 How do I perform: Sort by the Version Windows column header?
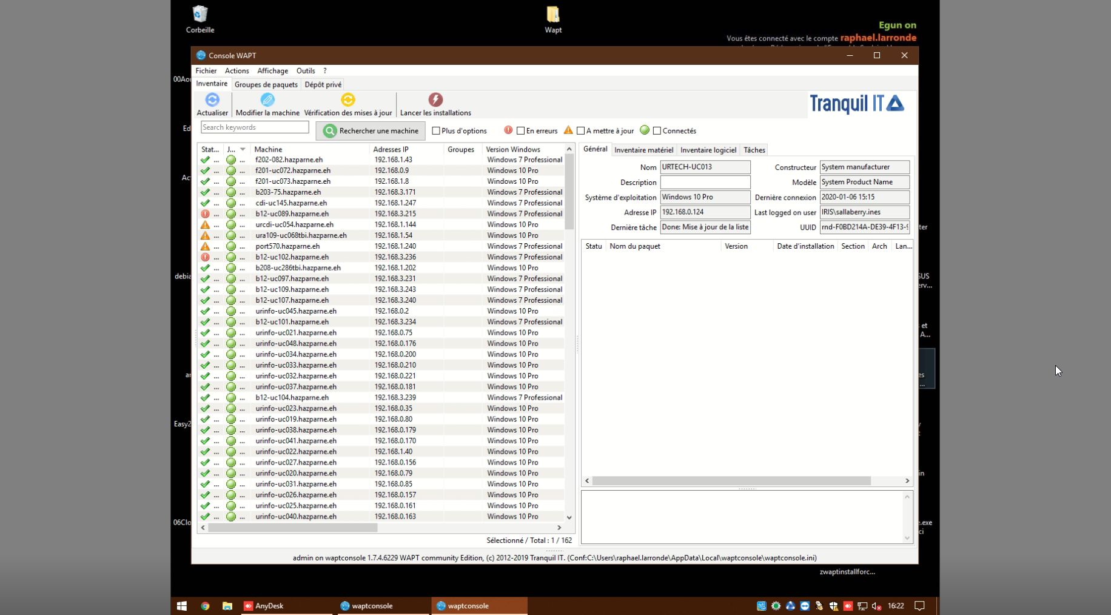523,149
